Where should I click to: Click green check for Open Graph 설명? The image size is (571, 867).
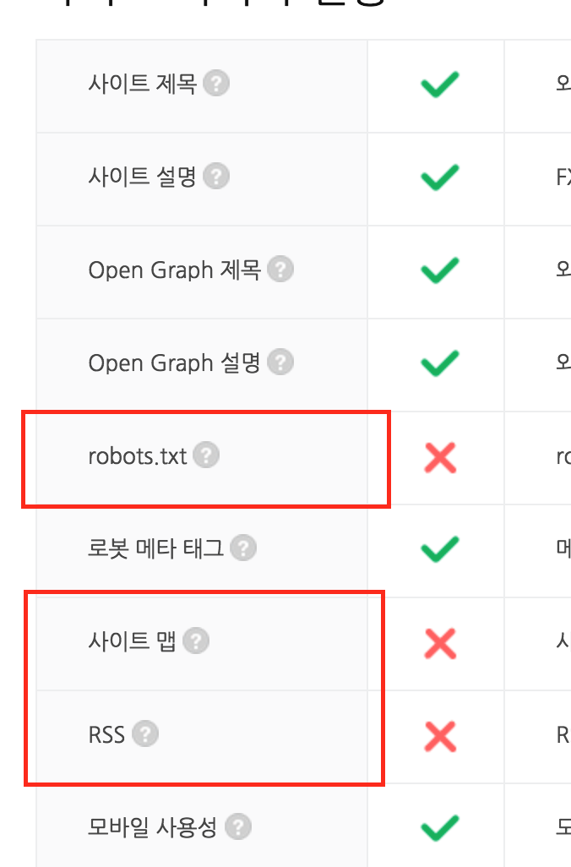(440, 363)
